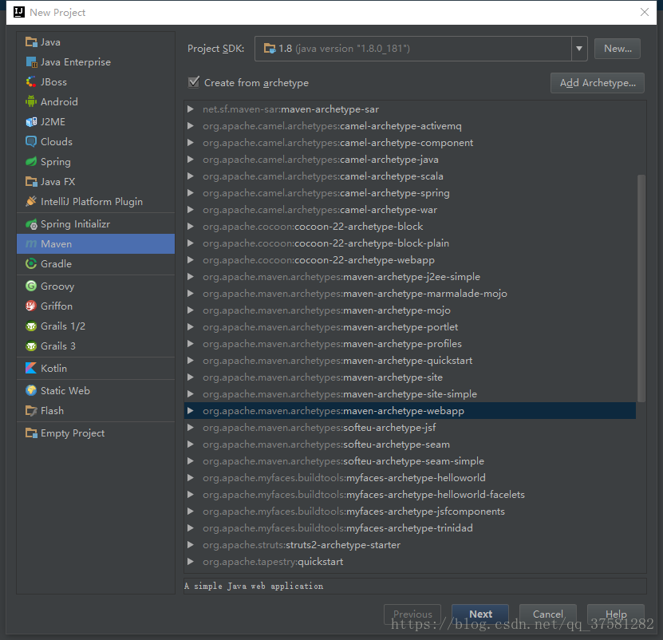The image size is (663, 640).
Task: Click the IntelliJ Platform Plugin icon
Action: 31,201
